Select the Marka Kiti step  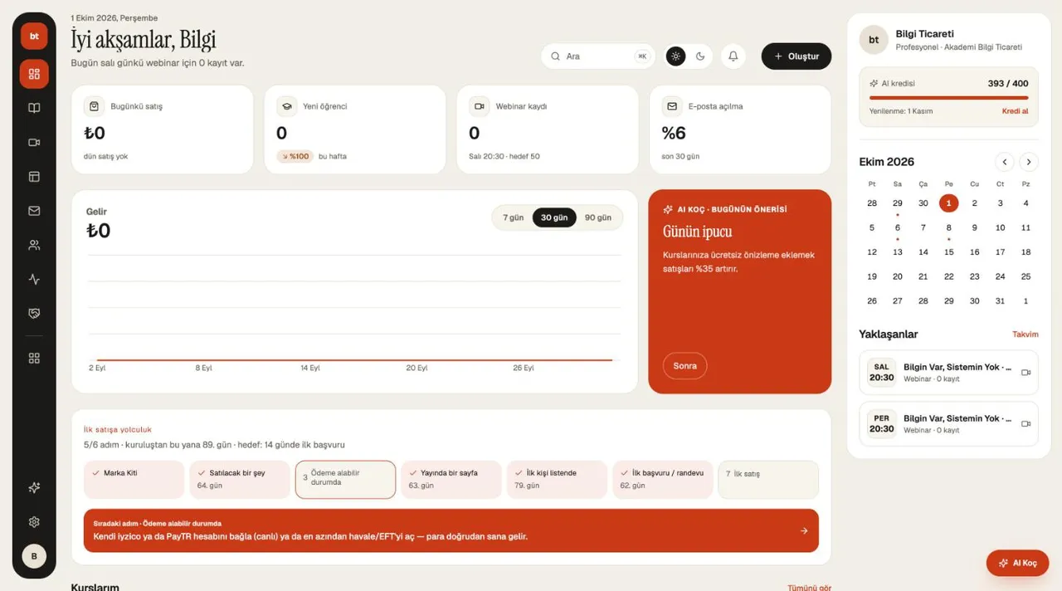pos(134,480)
